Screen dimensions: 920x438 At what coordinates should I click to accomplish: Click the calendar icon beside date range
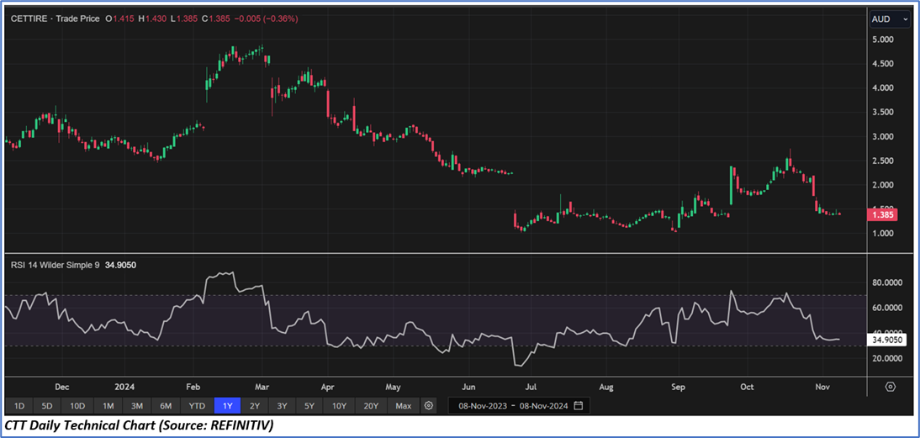point(578,406)
